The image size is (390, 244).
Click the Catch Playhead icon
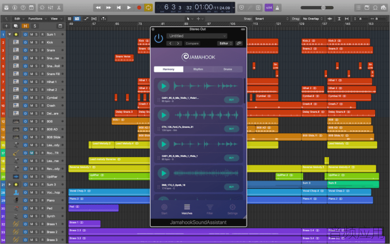click(x=103, y=19)
